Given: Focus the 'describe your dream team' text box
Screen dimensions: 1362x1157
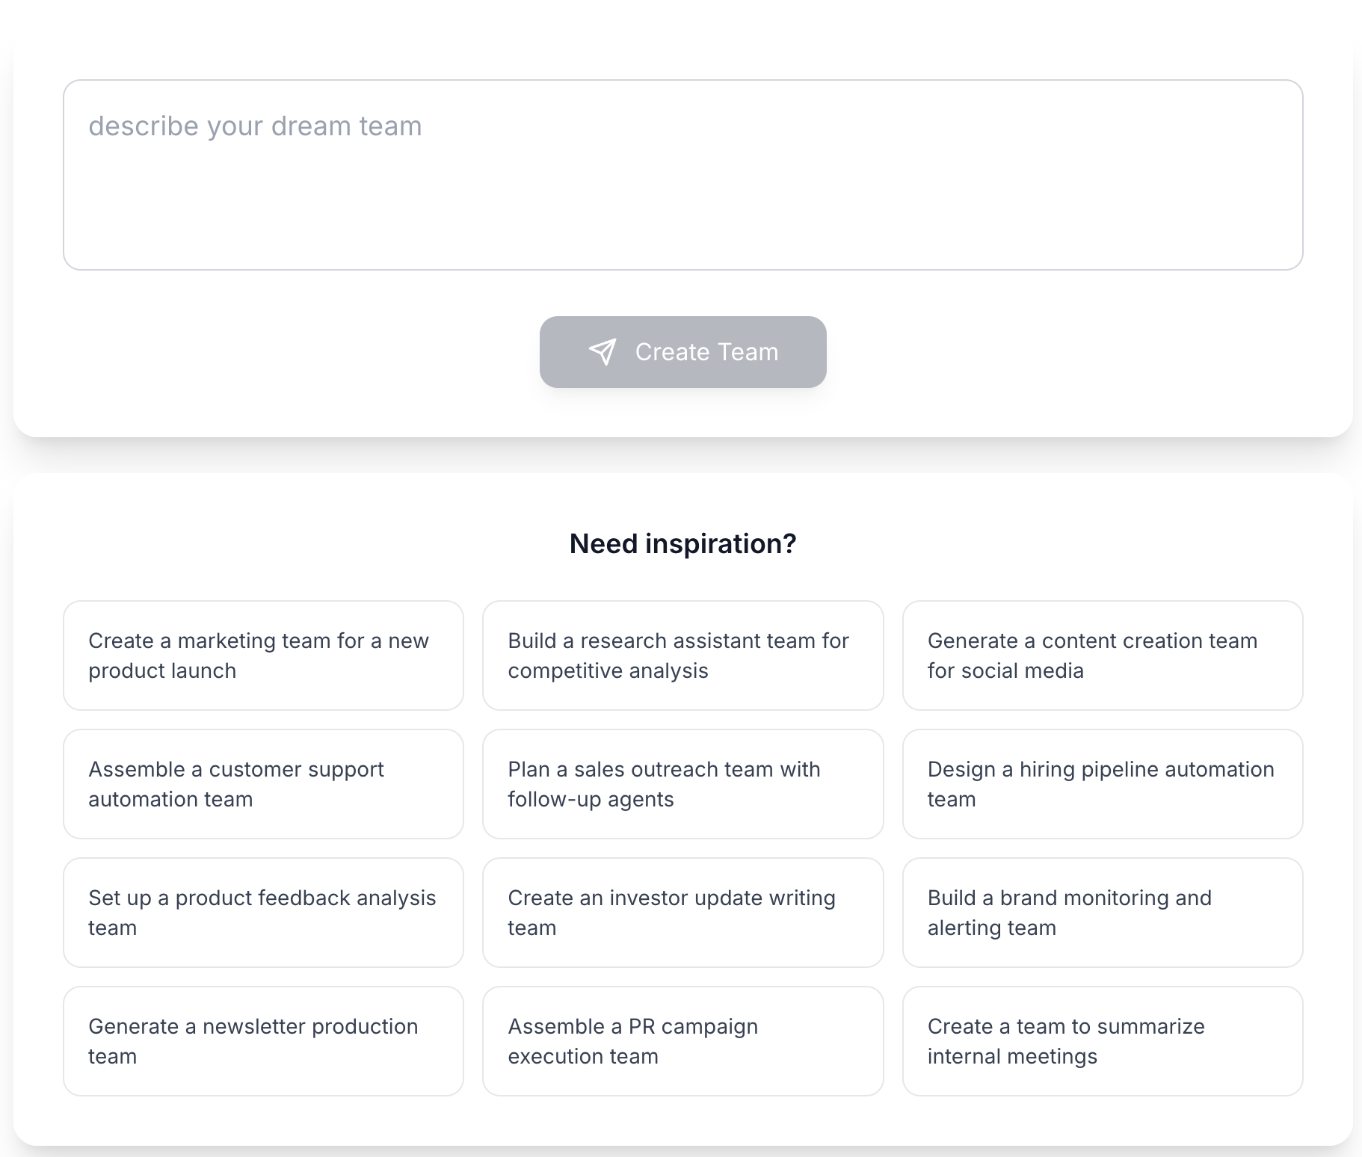Looking at the screenshot, I should click(682, 175).
